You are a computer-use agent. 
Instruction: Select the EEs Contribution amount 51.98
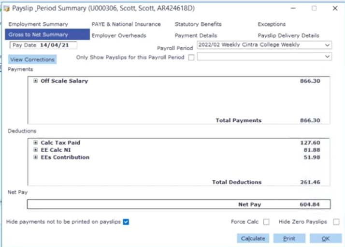312,157
